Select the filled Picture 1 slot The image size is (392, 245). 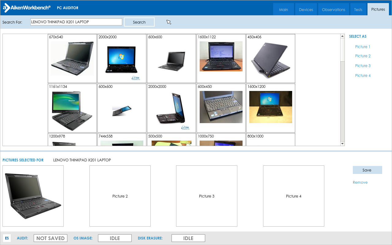pos(33,196)
